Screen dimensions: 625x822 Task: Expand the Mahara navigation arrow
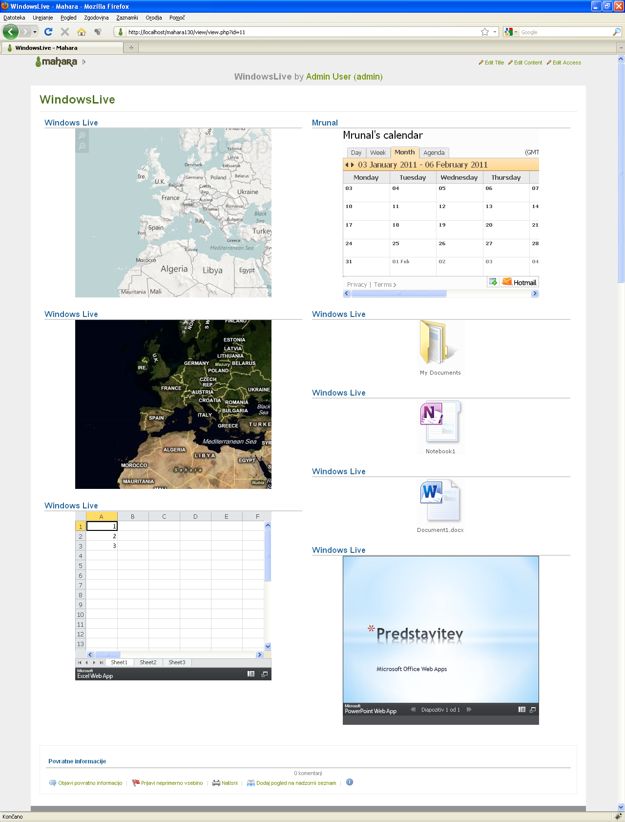click(84, 62)
